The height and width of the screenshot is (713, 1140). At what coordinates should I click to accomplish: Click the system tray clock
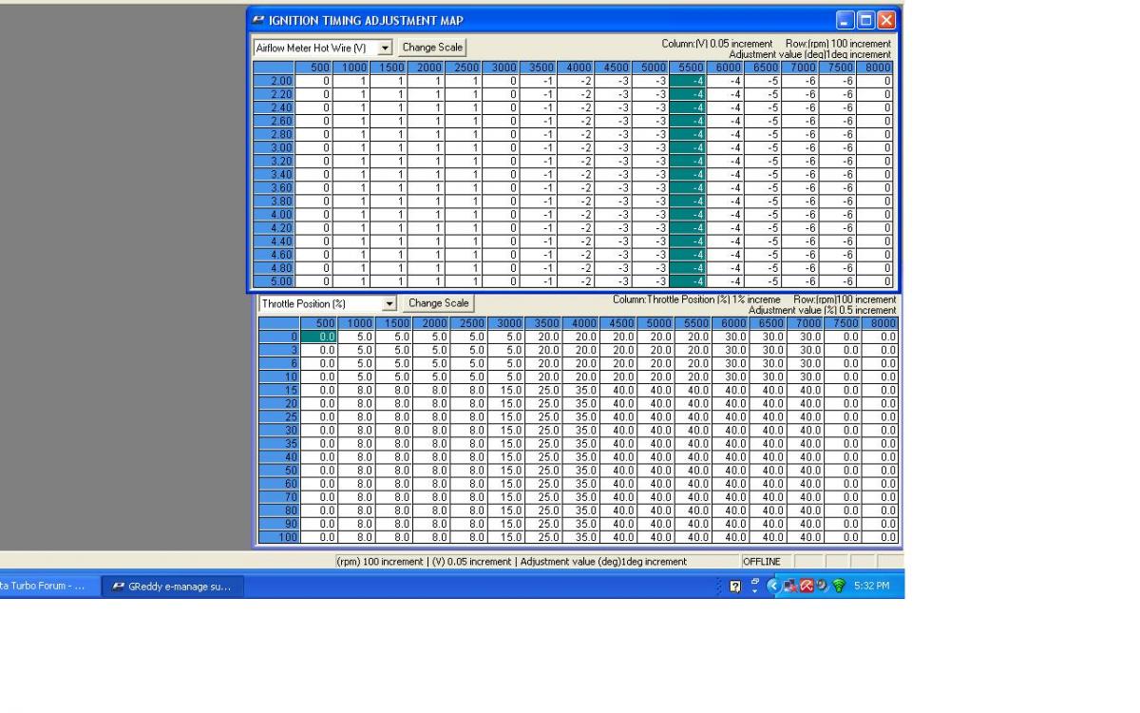(x=871, y=586)
